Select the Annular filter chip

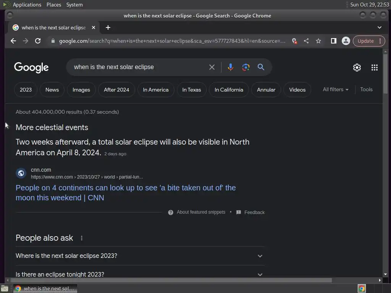[x=266, y=90]
